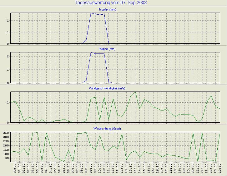
Task: Click the 2 label on Tropfer y-axis
Action: [x=8, y=21]
